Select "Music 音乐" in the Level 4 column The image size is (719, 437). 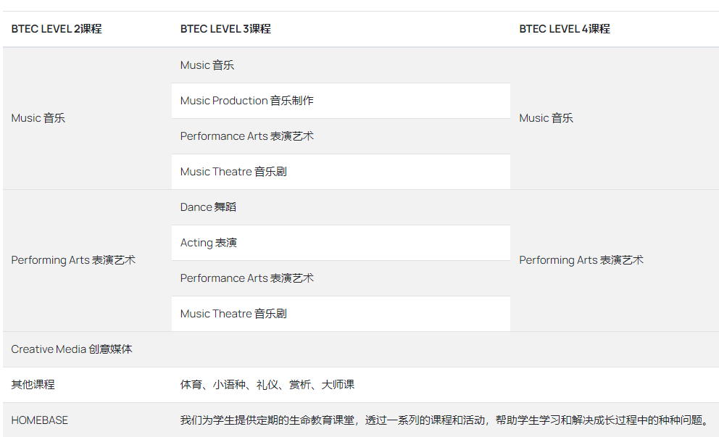[x=546, y=118]
